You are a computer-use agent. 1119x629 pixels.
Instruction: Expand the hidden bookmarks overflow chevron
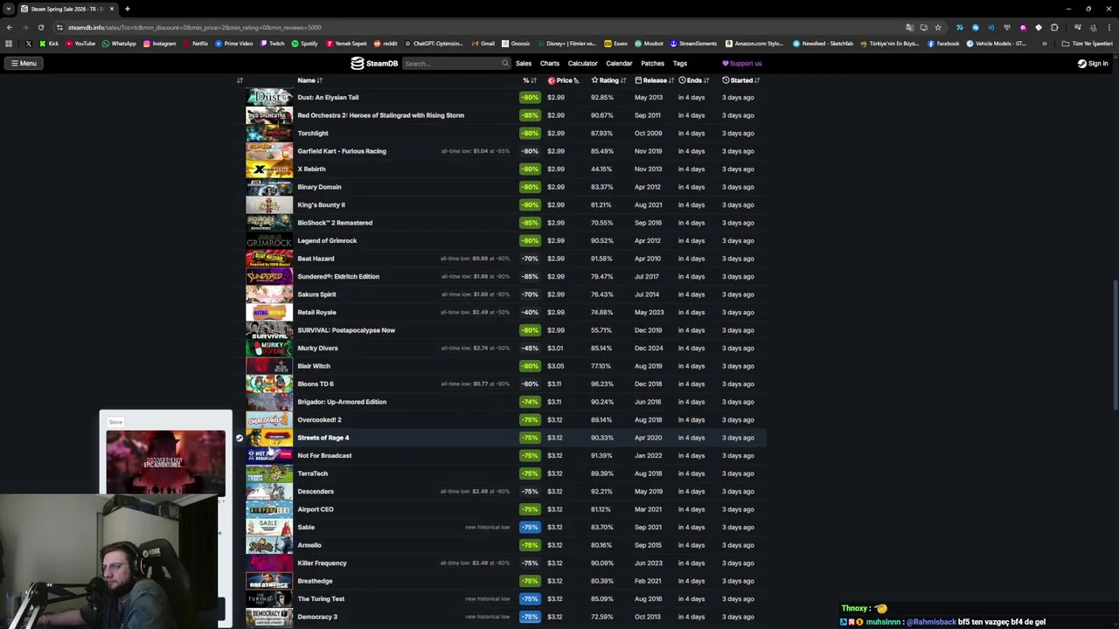[x=1044, y=44]
